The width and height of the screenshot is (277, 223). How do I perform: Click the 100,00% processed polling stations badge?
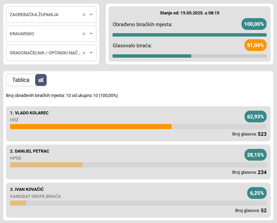pos(254,24)
